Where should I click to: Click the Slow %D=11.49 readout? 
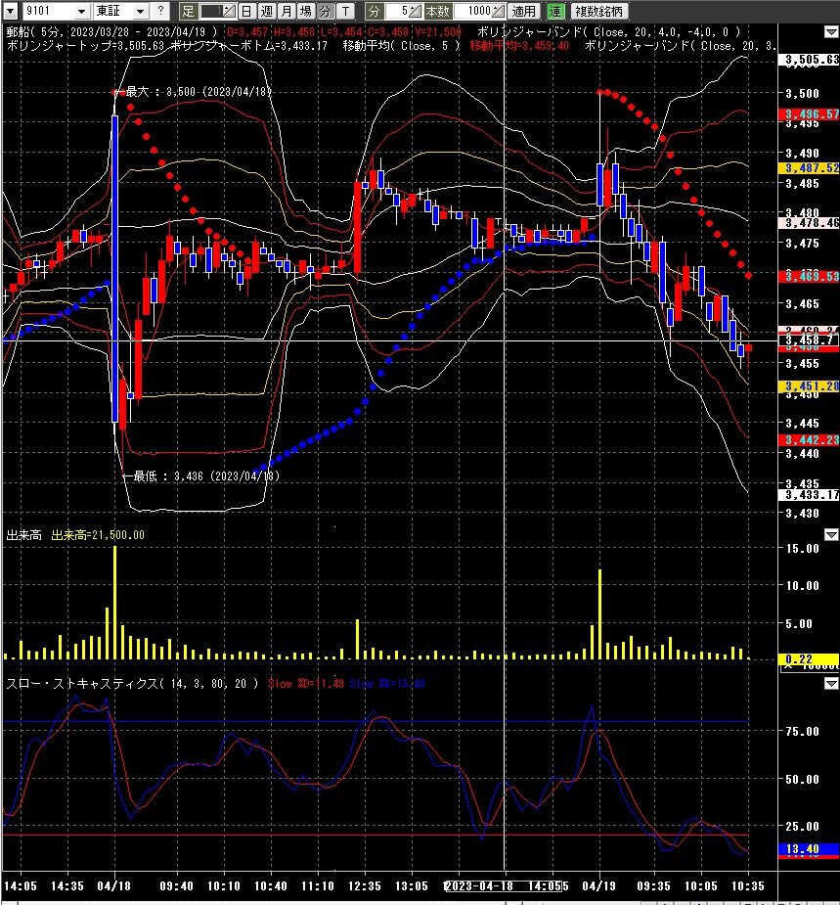click(x=306, y=683)
